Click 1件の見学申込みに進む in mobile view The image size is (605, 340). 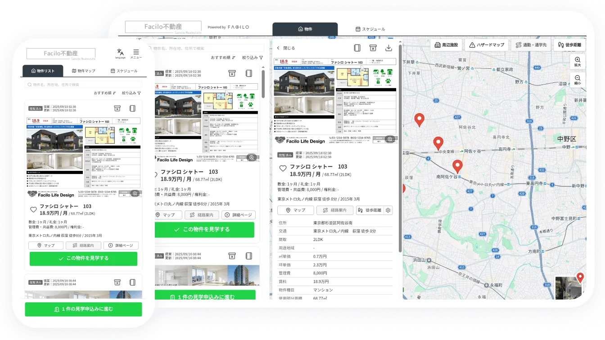[83, 309]
